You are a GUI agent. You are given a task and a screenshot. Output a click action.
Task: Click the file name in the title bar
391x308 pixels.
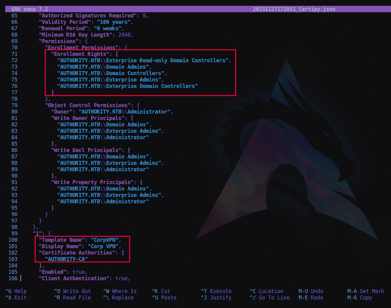click(294, 9)
